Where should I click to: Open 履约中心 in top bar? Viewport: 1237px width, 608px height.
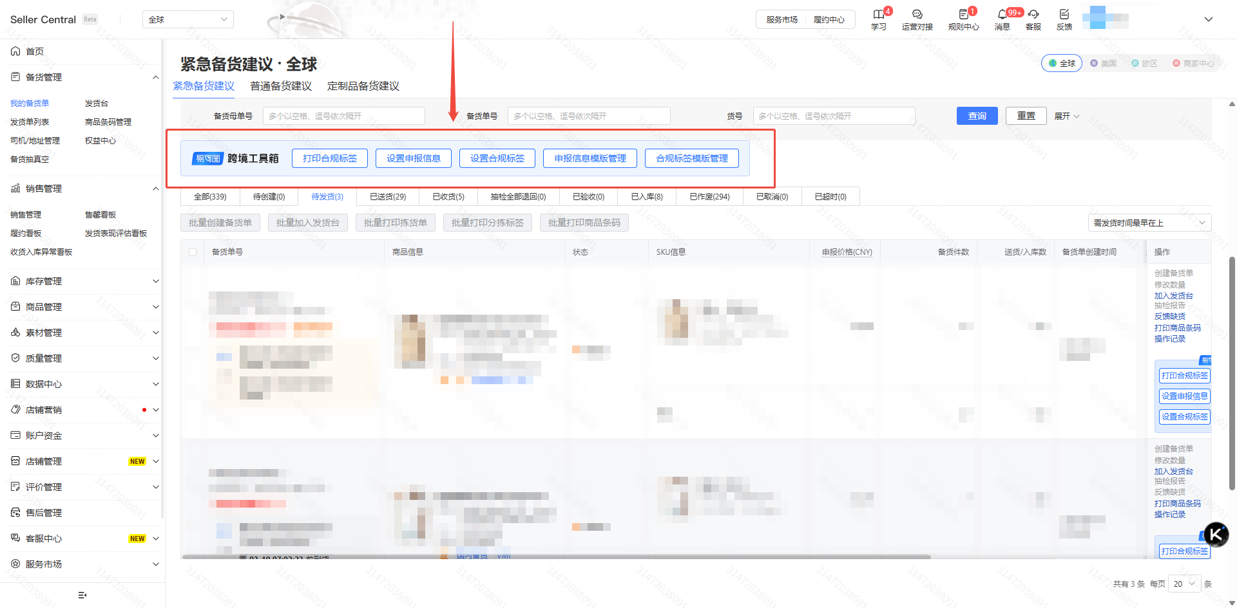pos(829,19)
